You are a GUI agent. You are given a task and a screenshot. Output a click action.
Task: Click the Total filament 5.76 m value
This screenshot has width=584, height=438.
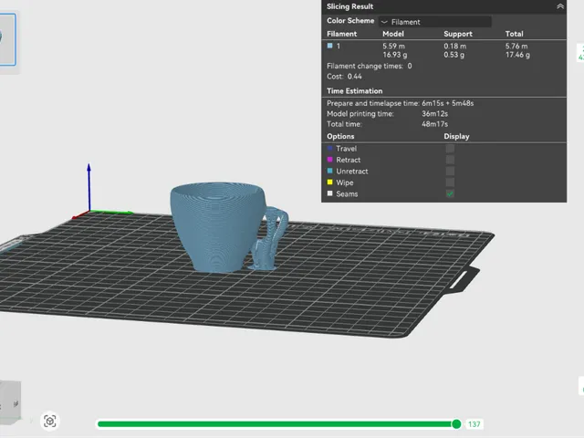point(516,46)
